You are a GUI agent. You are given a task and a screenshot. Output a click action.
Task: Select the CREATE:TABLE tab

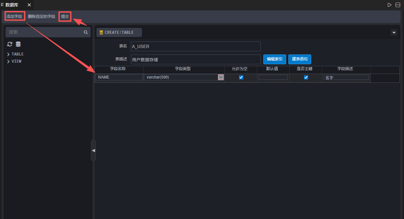pos(119,32)
